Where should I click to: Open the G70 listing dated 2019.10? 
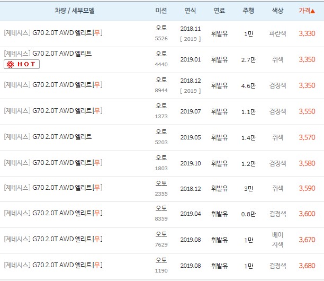53,163
